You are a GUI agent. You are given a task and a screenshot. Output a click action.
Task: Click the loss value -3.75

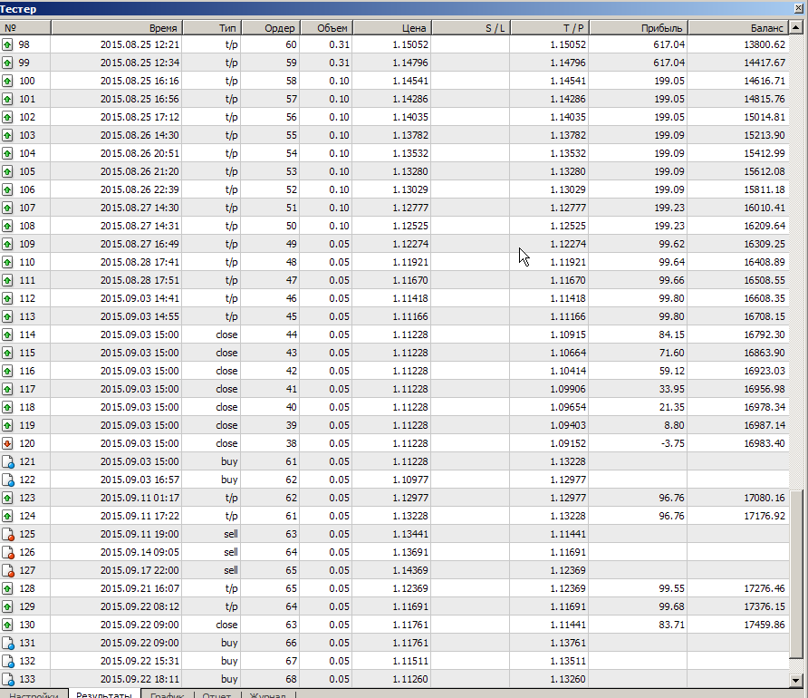pos(672,444)
